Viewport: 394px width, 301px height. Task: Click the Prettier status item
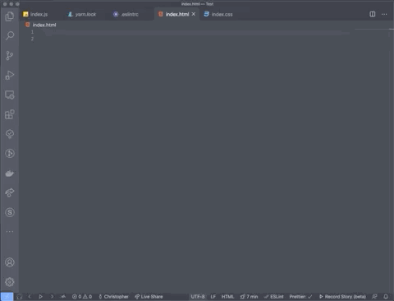[x=300, y=297]
